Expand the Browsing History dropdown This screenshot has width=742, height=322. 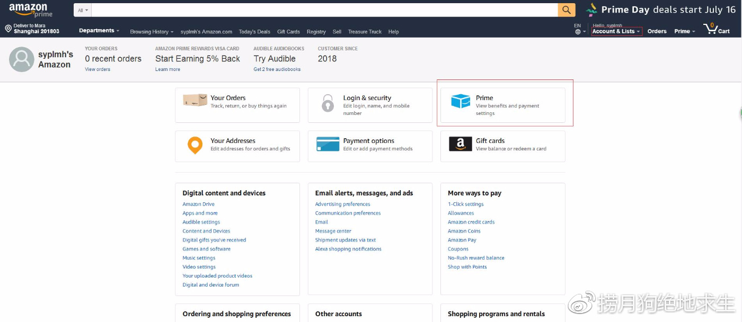coord(151,32)
